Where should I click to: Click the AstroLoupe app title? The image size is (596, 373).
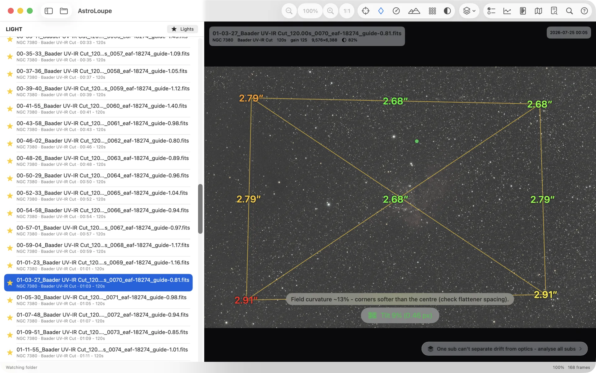tap(95, 11)
